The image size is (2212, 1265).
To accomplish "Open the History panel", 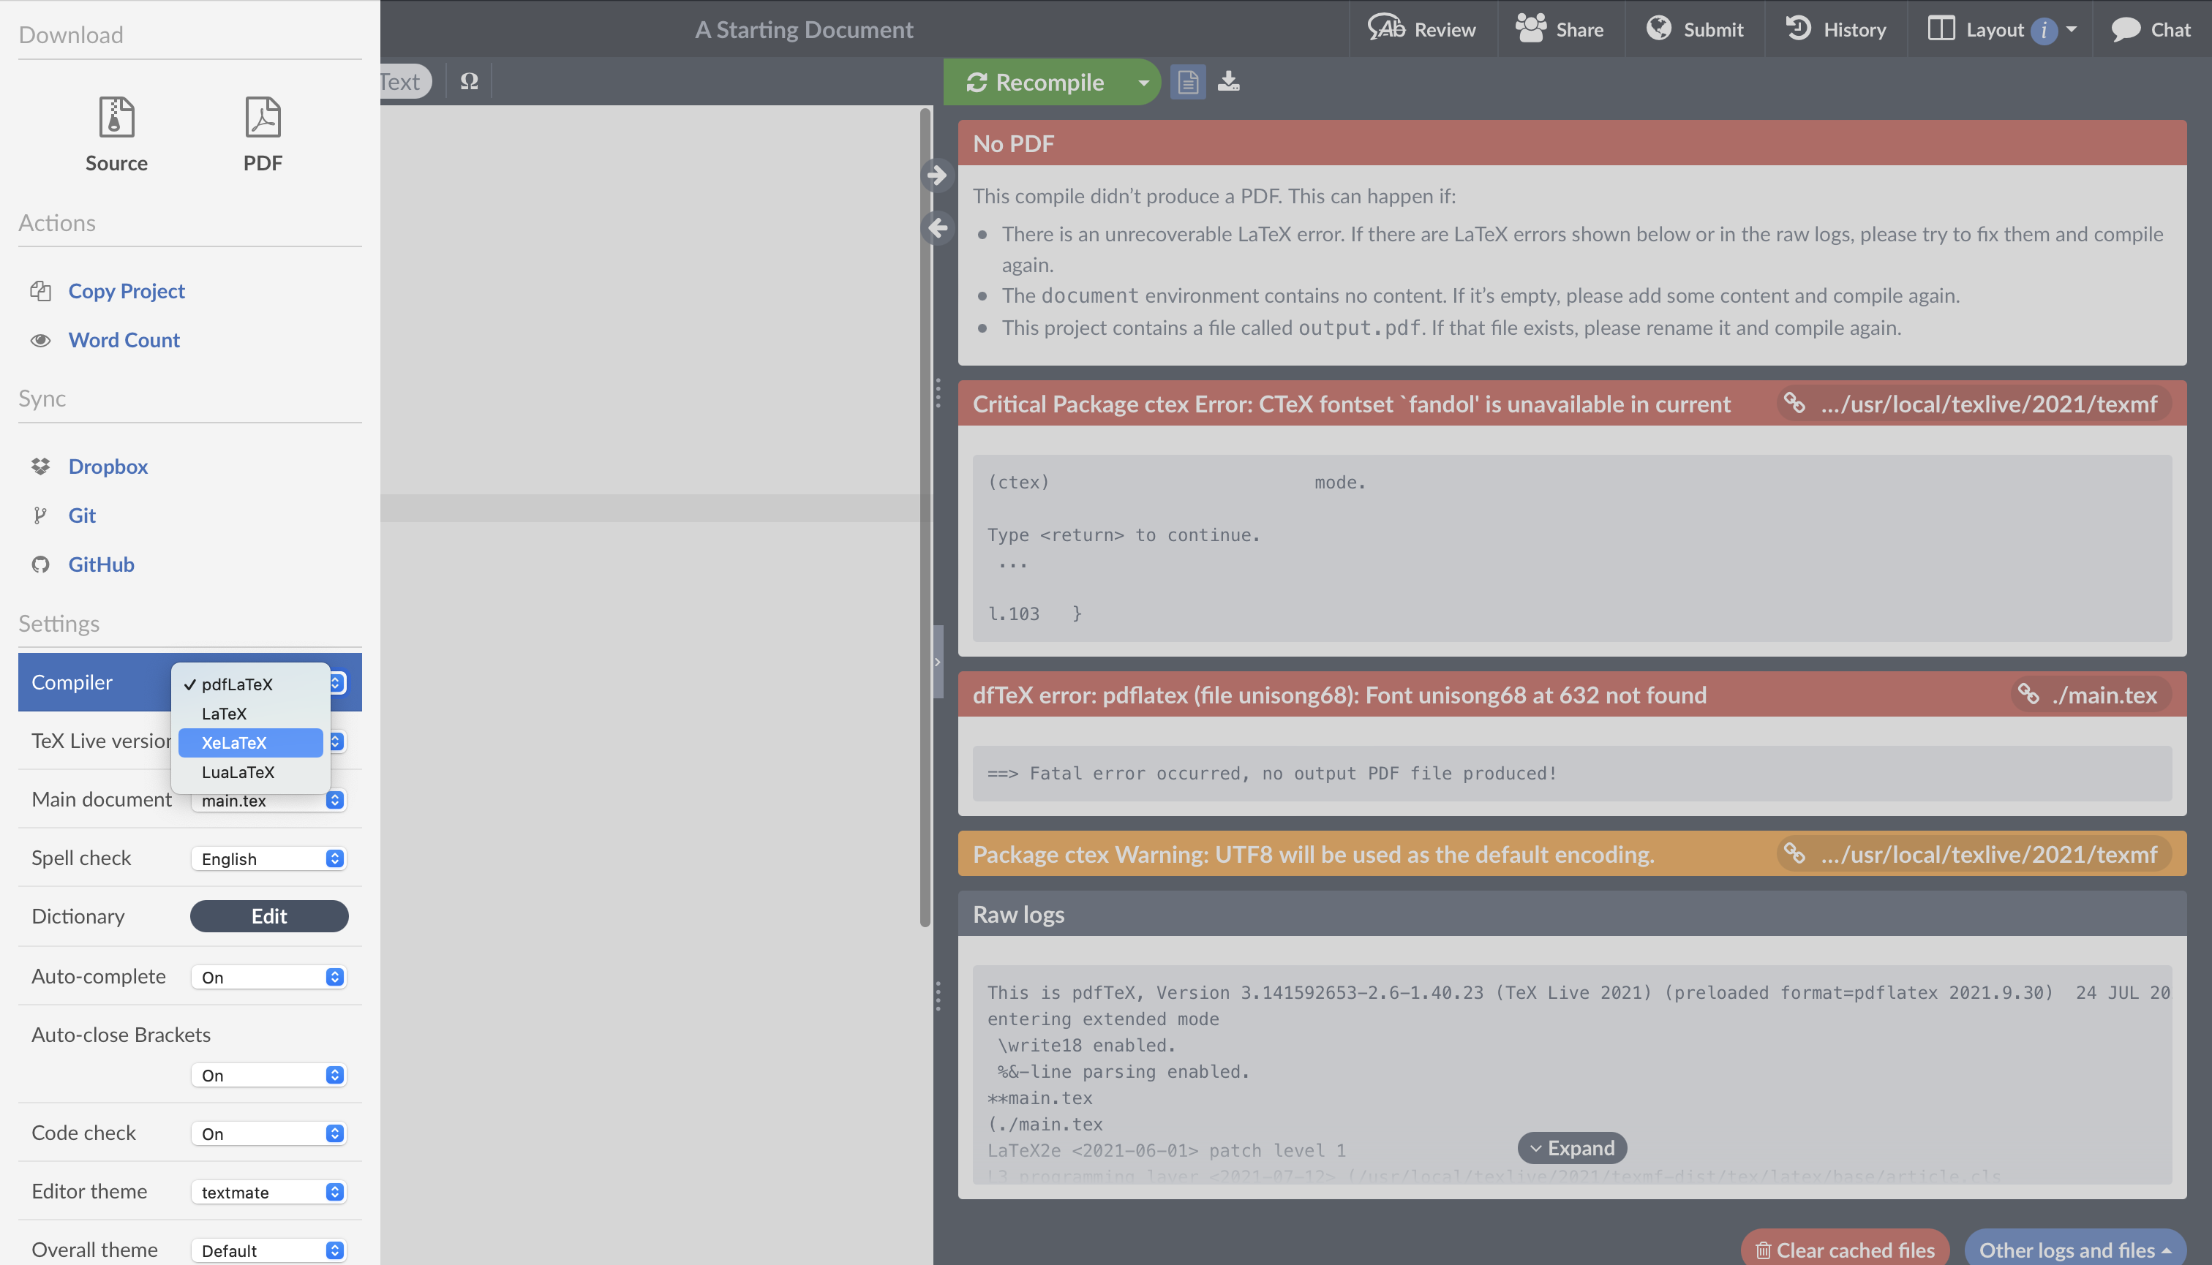I will tap(1837, 29).
